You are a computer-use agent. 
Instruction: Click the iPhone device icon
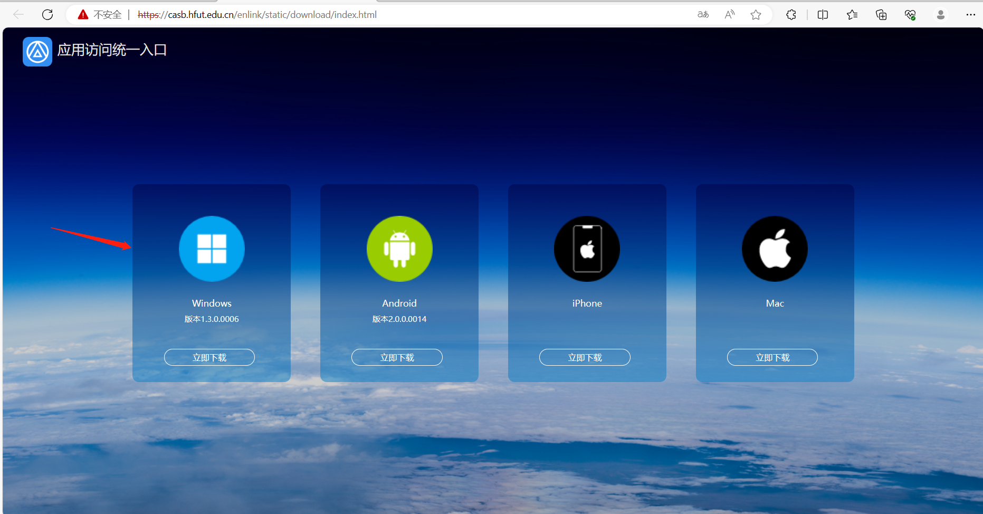coord(587,249)
